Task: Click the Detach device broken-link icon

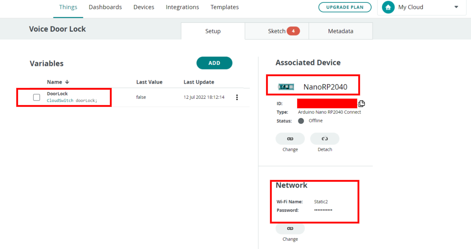Action: point(324,138)
